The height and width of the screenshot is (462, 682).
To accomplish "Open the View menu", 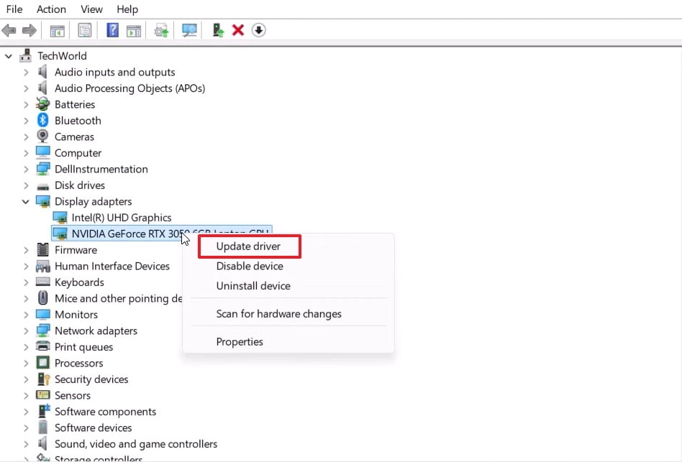I will 91,9.
